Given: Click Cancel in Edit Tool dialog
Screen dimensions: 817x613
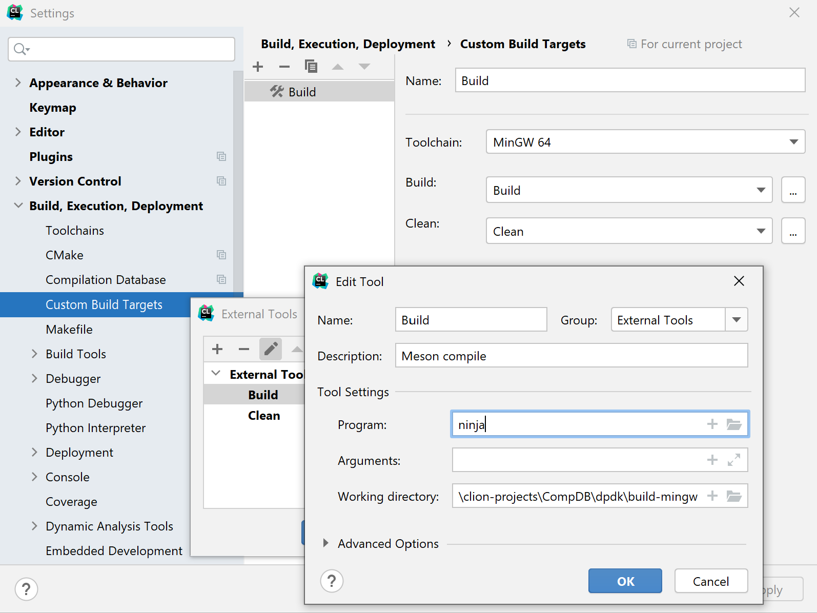Looking at the screenshot, I should coord(711,581).
